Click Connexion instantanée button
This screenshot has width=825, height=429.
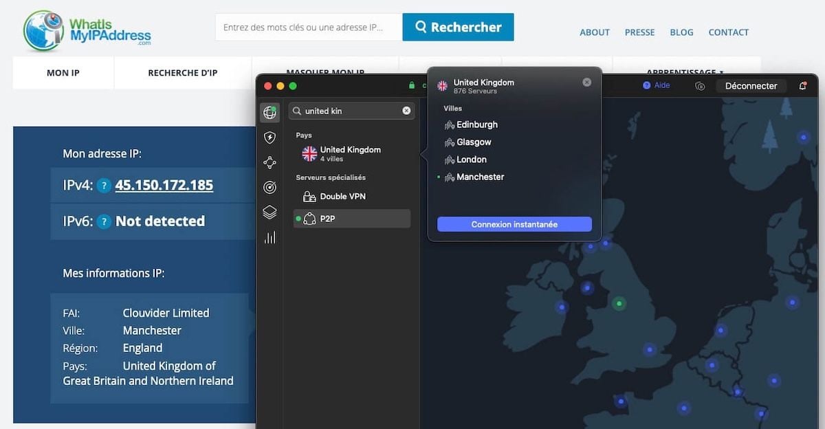click(x=514, y=224)
